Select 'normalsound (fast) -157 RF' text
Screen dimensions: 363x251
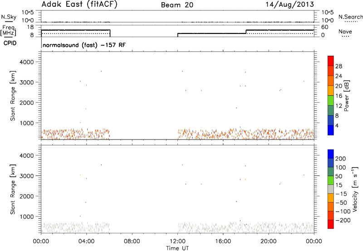pos(84,45)
